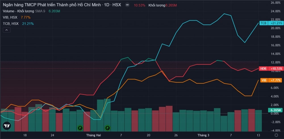The height and width of the screenshot is (139, 284).
Task: Click the 13 date axis label
Action: 258,135
